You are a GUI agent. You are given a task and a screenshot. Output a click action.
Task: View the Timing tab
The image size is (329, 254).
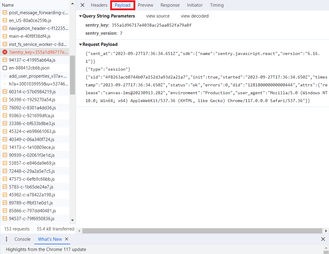point(217,5)
